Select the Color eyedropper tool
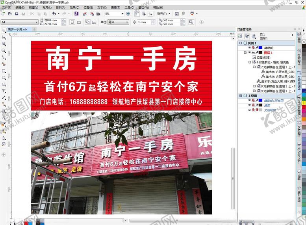Viewport: 306px width, 225px height. point(4,125)
